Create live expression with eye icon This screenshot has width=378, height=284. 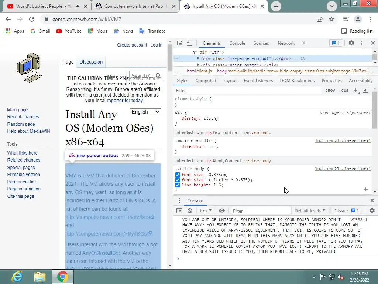(x=222, y=210)
